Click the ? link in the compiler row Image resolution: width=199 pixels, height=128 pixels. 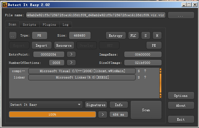coord(145,71)
